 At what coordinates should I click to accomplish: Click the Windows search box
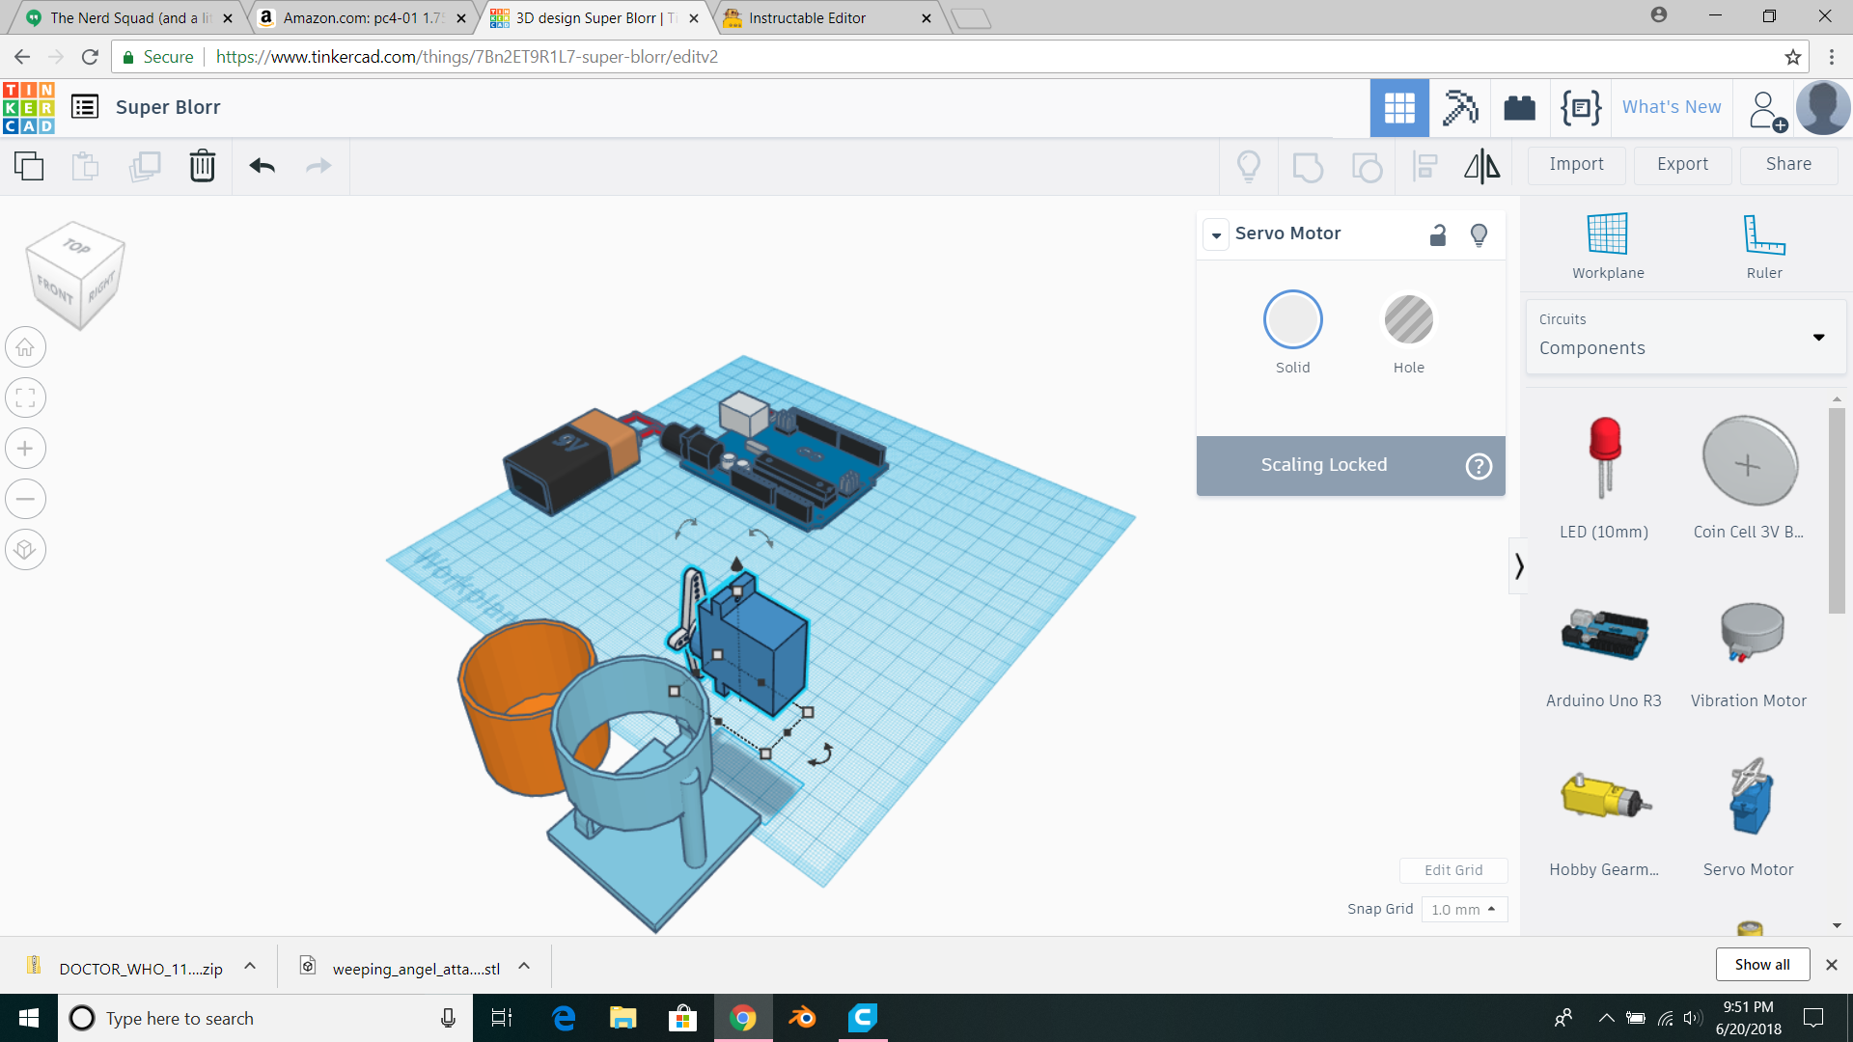[265, 1018]
